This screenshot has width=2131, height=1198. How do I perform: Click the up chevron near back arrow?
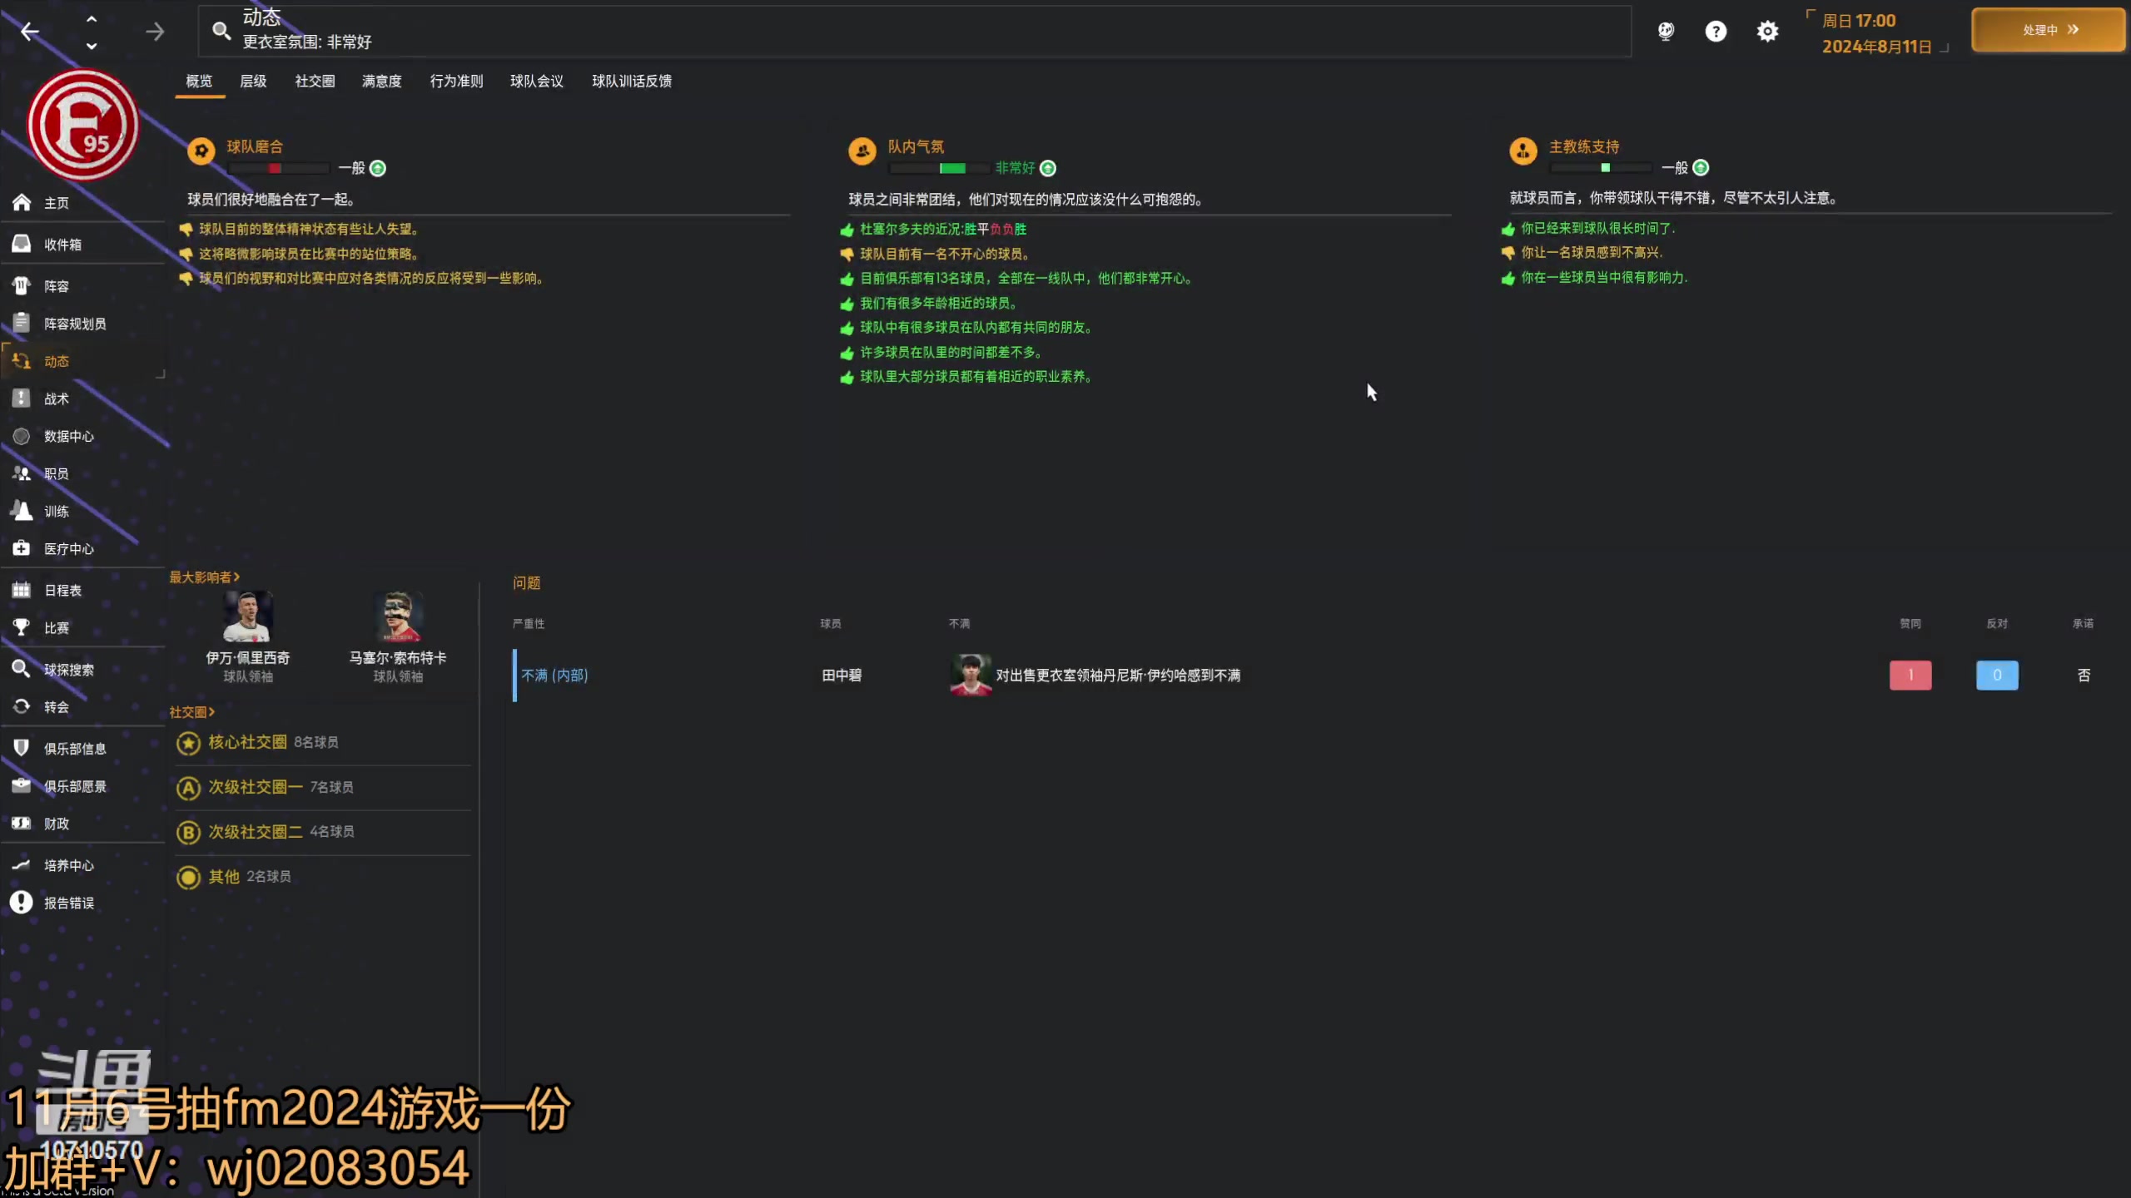[92, 19]
